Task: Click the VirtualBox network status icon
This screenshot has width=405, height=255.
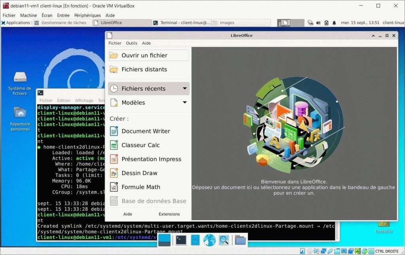Action: [x=324, y=251]
